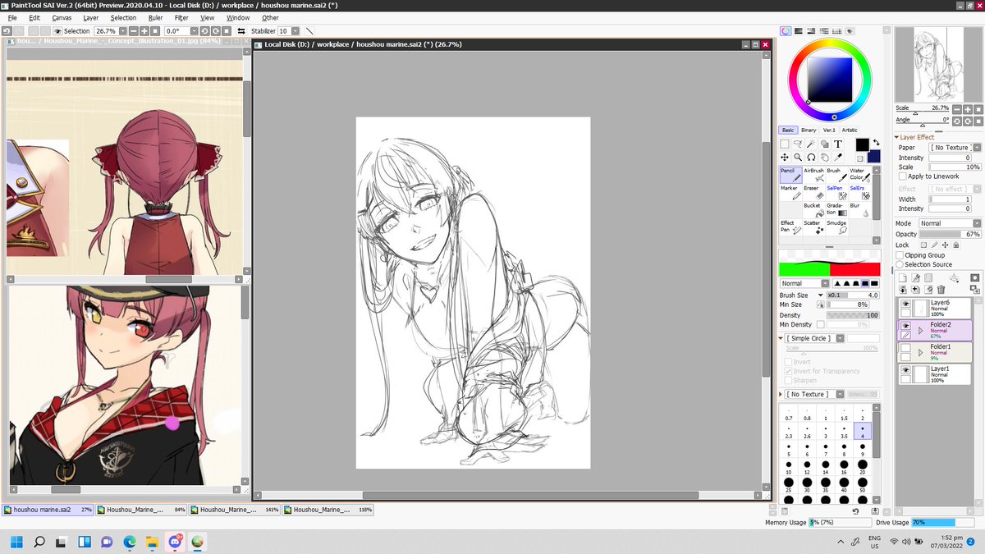Pick the Zoom magnifier tool
Screen dimensions: 985x554
click(x=798, y=157)
